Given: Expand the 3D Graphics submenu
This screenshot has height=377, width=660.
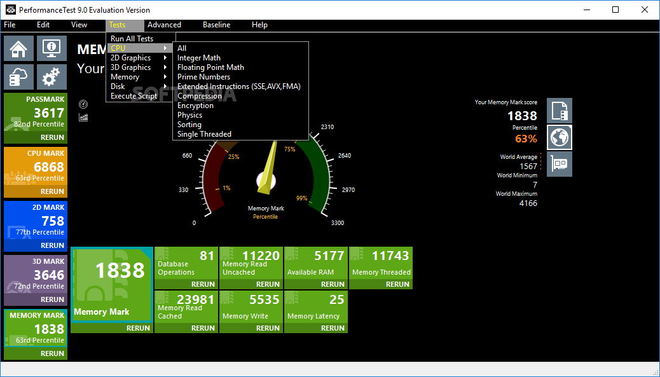Looking at the screenshot, I should point(139,67).
